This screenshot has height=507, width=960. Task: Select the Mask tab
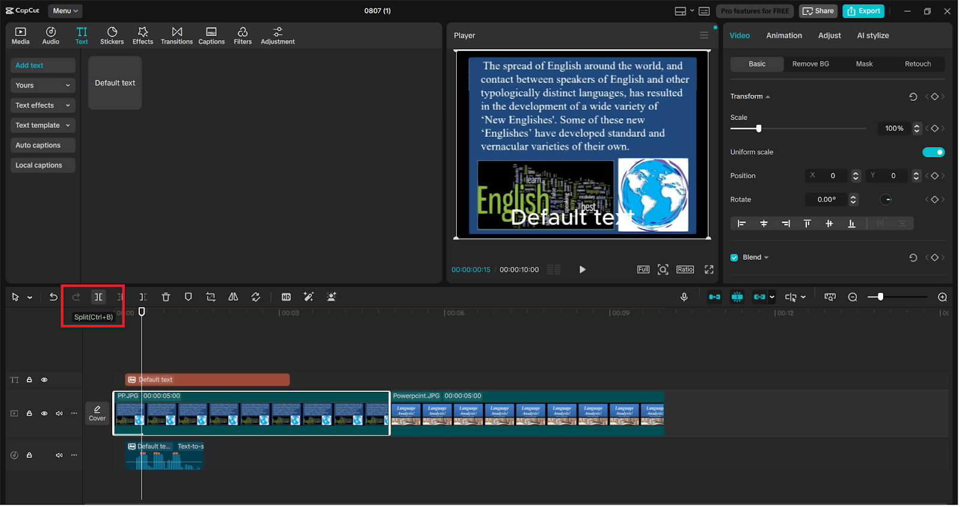click(865, 64)
